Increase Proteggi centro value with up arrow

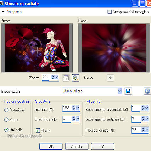click(143, 128)
